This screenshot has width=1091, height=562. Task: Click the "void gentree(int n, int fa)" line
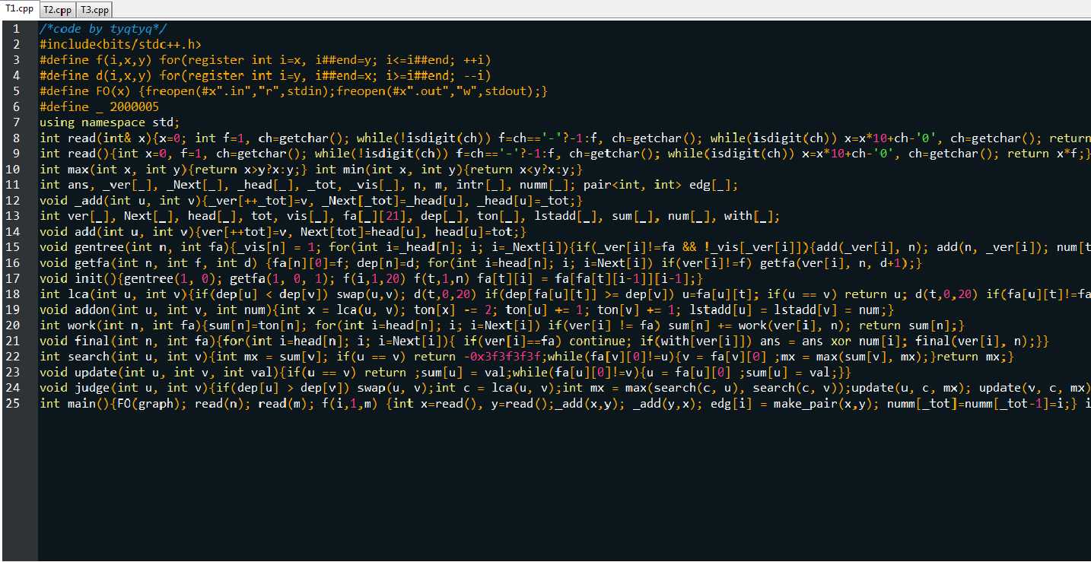[565, 247]
